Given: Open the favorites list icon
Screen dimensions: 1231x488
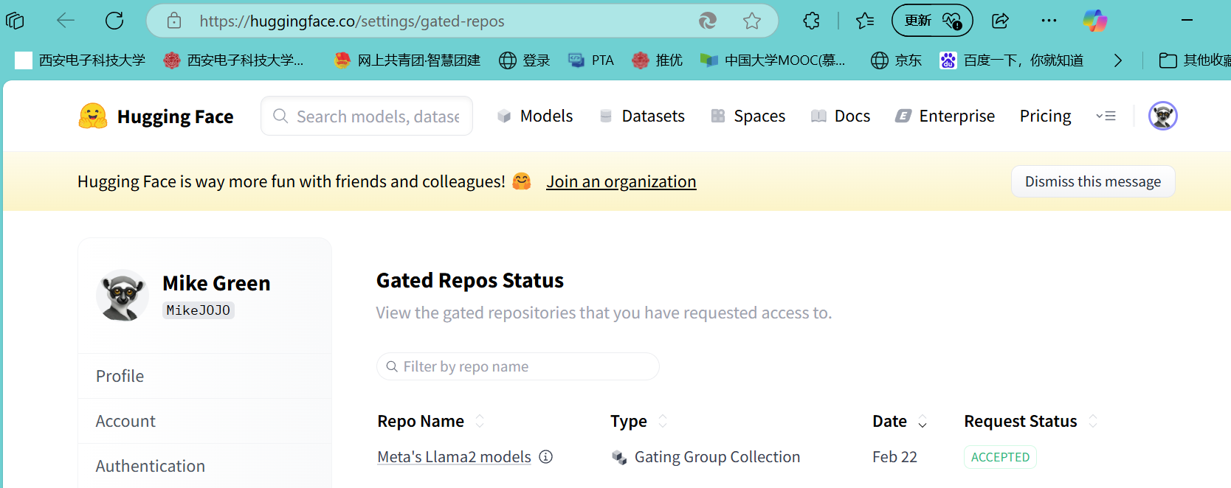Looking at the screenshot, I should point(865,21).
